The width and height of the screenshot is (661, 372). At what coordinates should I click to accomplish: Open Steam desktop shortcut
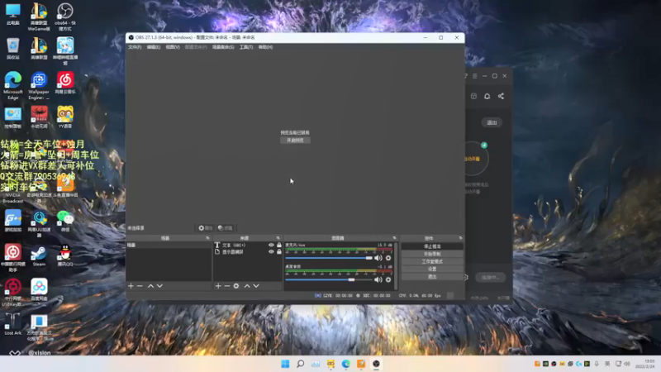tap(39, 255)
